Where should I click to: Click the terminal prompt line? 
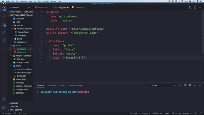(63, 92)
